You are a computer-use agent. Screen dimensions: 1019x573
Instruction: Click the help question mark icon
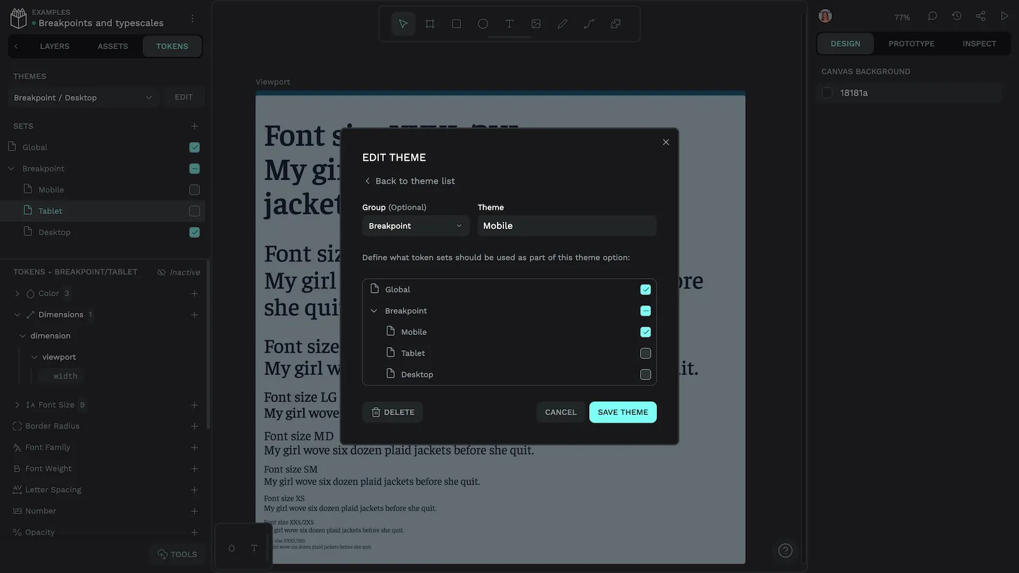[x=785, y=550]
